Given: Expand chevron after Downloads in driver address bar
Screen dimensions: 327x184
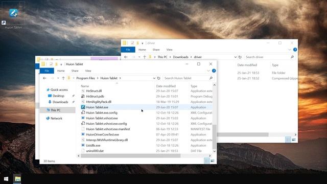Looking at the screenshot, I should tap(191, 57).
